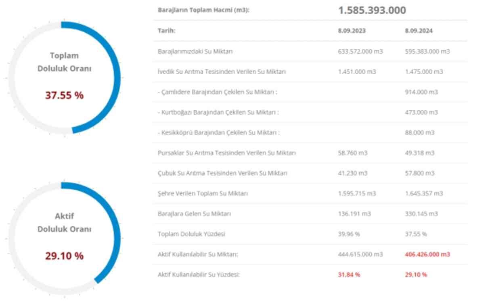
Task: Click the red 31,84 % percentage
Action: (x=349, y=275)
